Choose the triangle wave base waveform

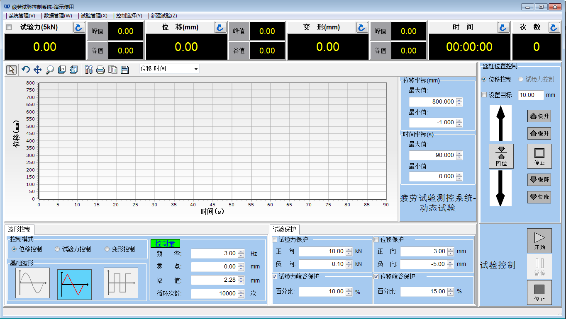[x=74, y=284]
